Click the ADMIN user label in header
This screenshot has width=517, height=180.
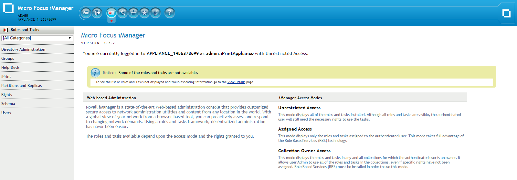(x=23, y=16)
